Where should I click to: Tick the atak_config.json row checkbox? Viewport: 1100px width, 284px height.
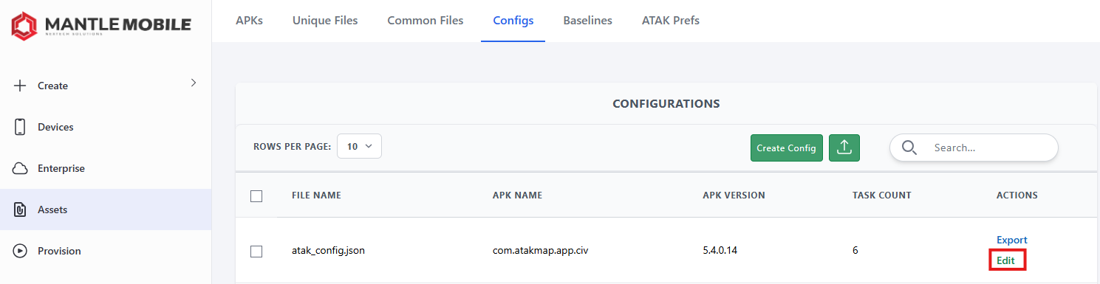(256, 251)
